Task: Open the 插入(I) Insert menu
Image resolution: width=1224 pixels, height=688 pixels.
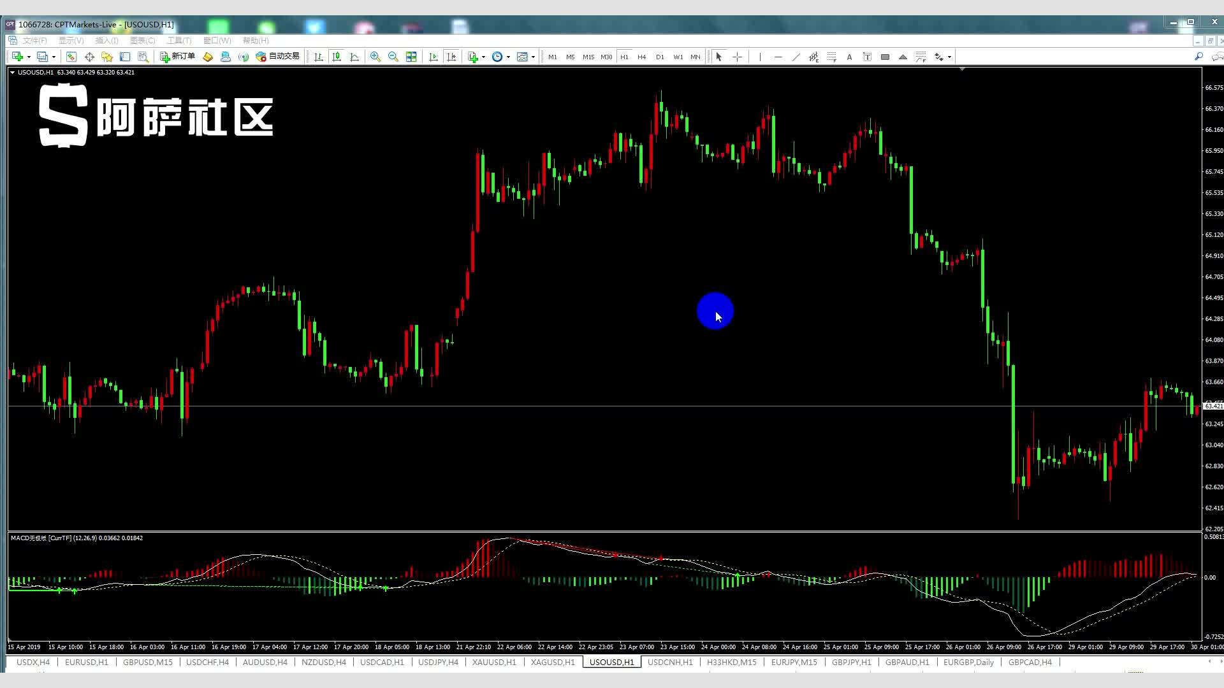Action: click(106, 40)
